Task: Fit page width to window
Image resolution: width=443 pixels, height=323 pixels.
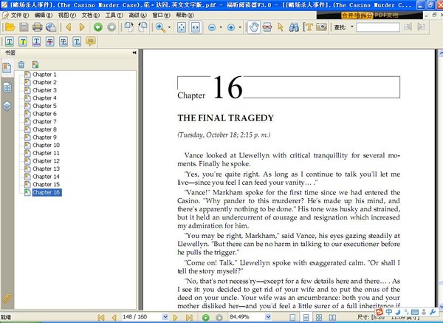Action: 196,27
